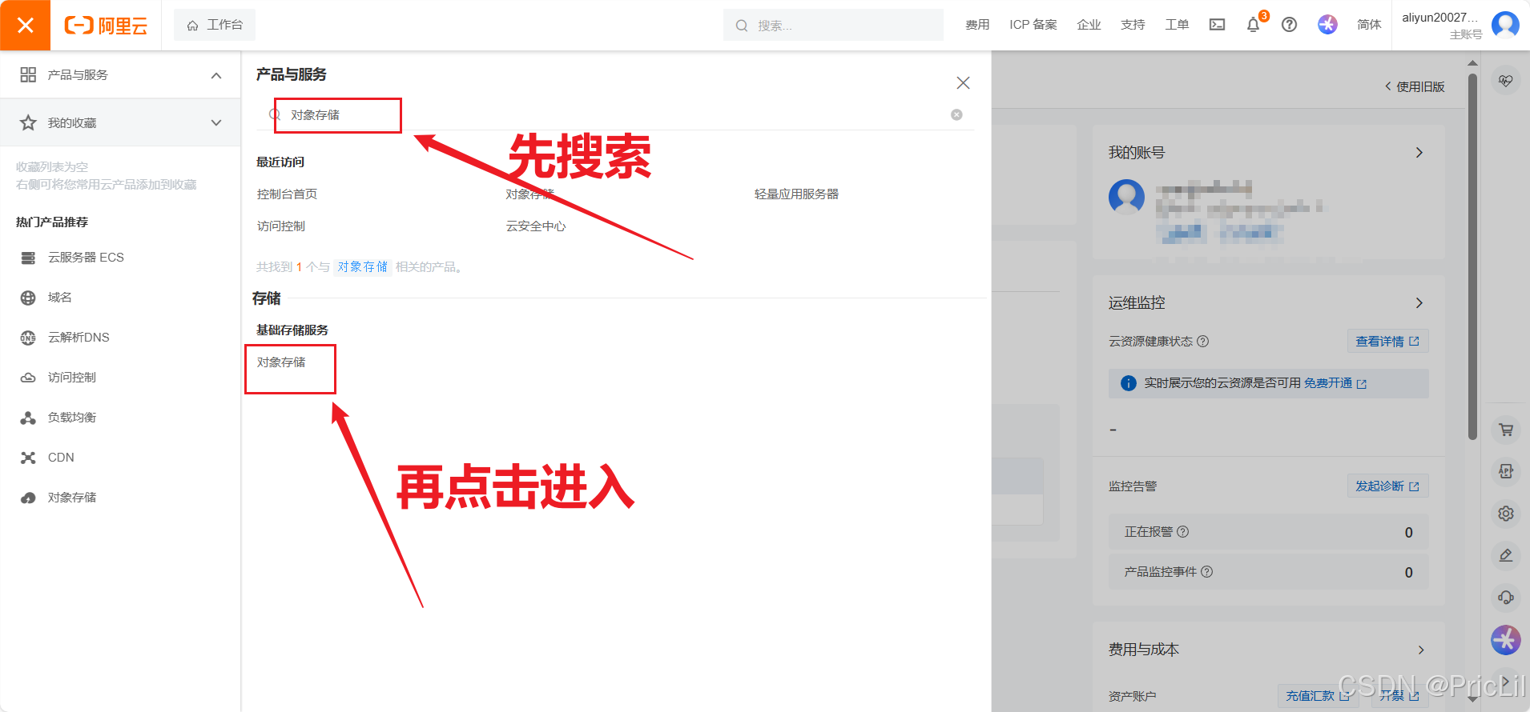Open the 企业 menu
1530x712 pixels.
coord(1089,25)
